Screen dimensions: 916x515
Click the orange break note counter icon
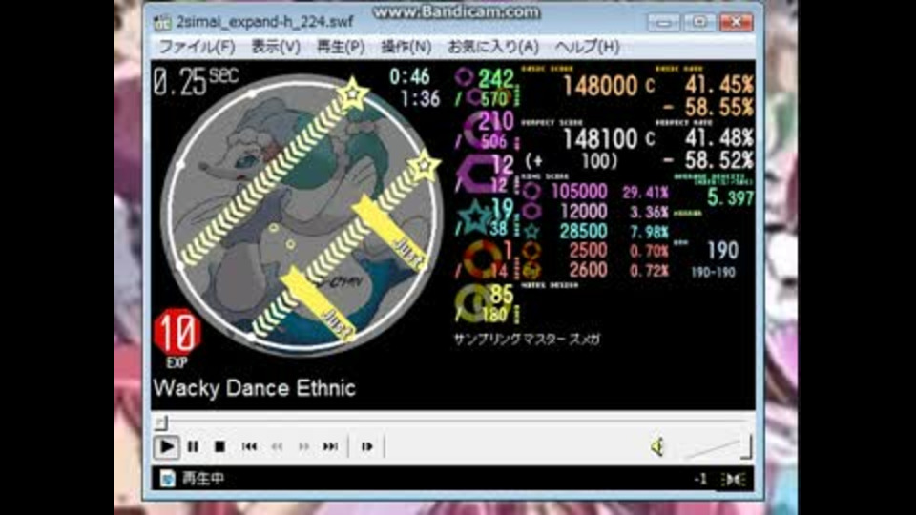(x=483, y=257)
